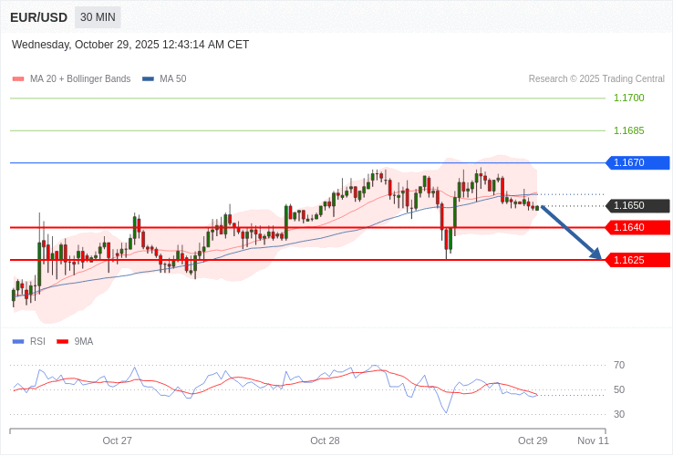Click the 1.1650 black current price tag
673x456 pixels.
click(637, 205)
